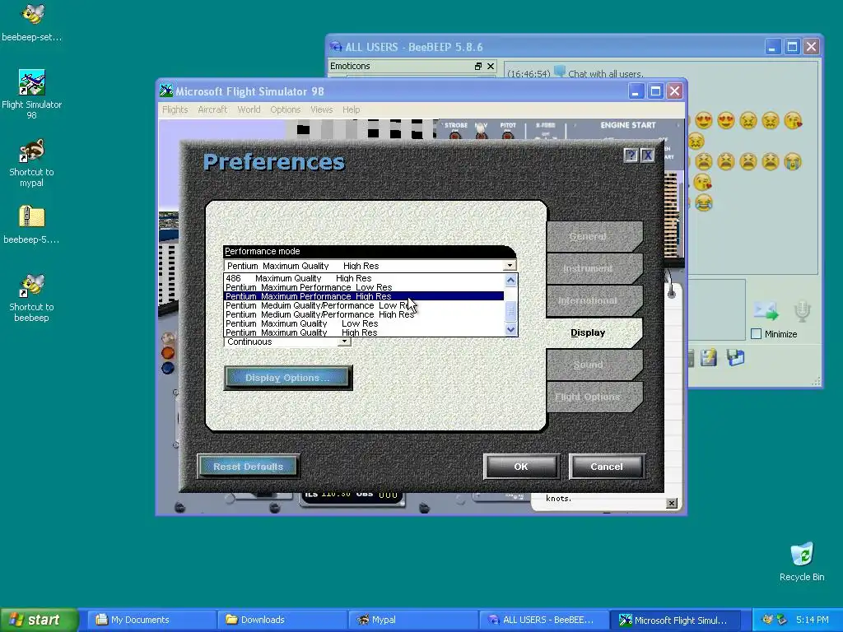The height and width of the screenshot is (632, 843).
Task: Click the blue double-floppy save icon in BeeBEEP
Action: click(x=735, y=357)
